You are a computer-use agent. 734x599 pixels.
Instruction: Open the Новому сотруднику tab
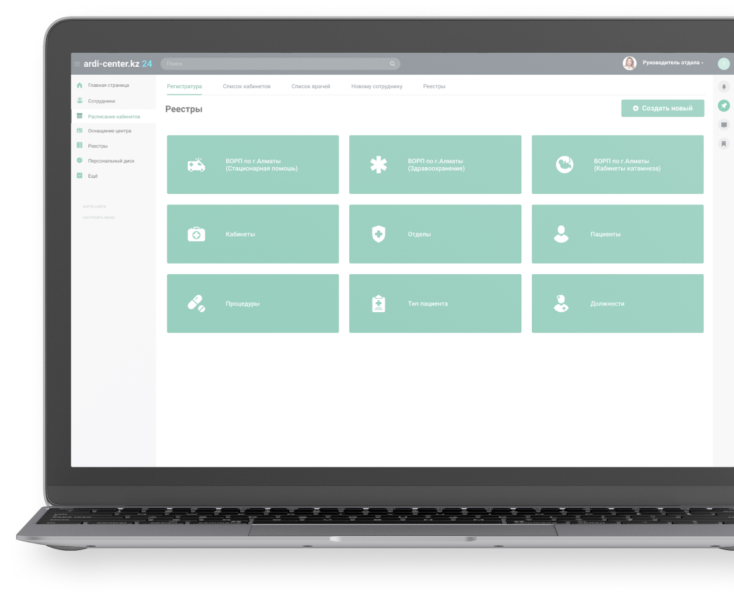click(377, 87)
